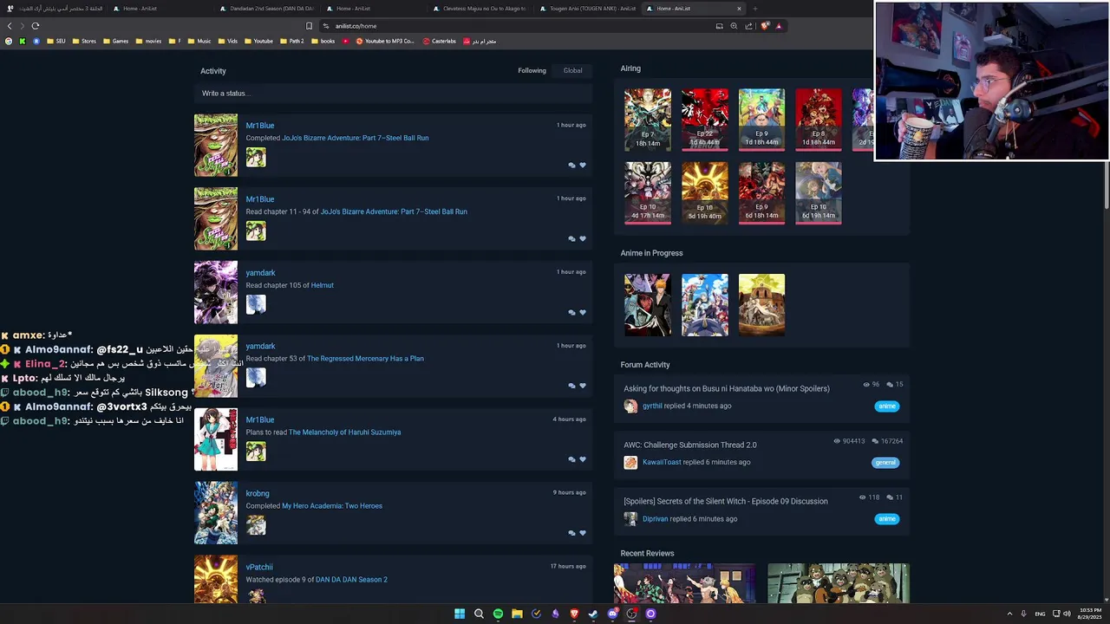Open DAN DA DAN Season 2 link
The image size is (1110, 624).
pos(351,580)
